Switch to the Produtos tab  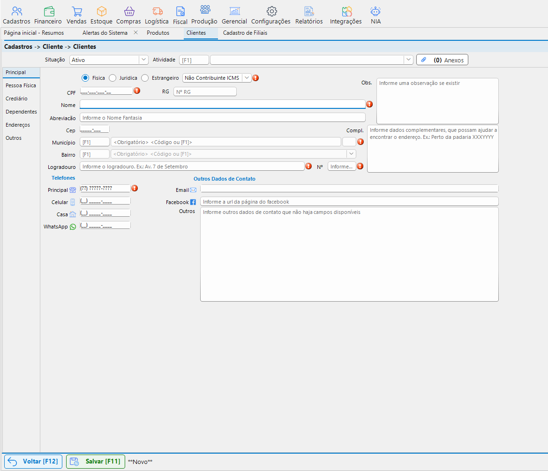[158, 33]
